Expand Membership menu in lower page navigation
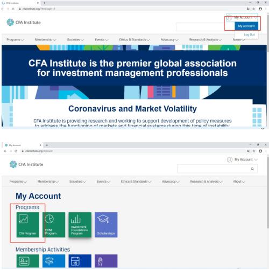The width and height of the screenshot is (269, 270). (48, 182)
